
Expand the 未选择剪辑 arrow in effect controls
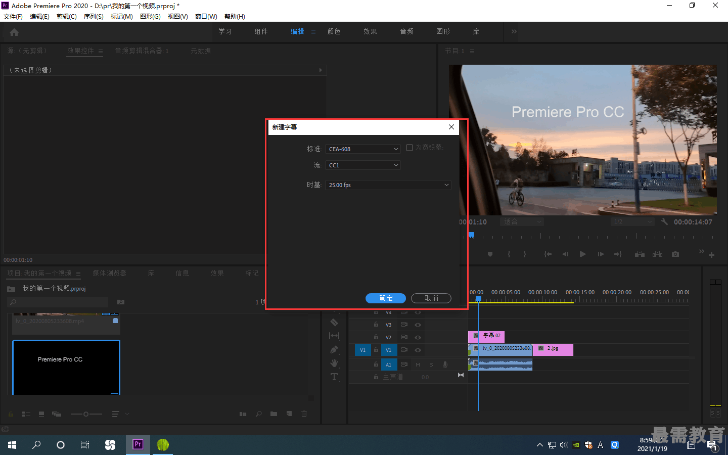point(321,70)
